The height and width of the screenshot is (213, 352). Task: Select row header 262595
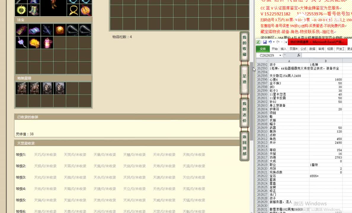click(x=262, y=76)
